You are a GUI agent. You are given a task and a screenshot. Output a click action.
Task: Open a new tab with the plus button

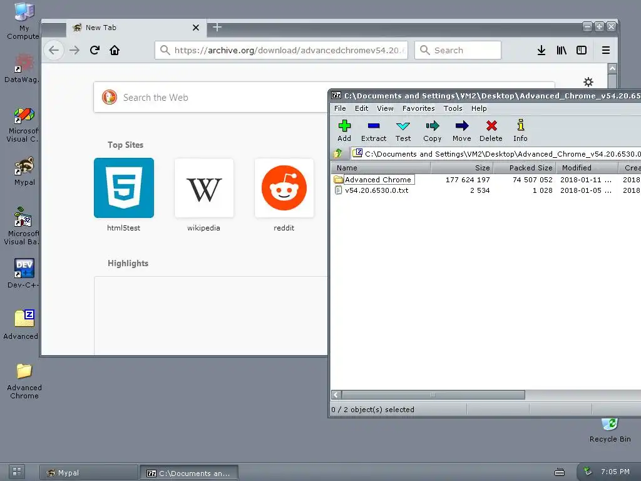[217, 28]
